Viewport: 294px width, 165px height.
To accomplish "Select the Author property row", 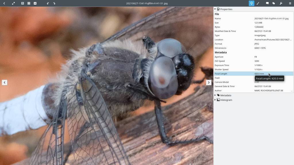I will click(254, 90).
